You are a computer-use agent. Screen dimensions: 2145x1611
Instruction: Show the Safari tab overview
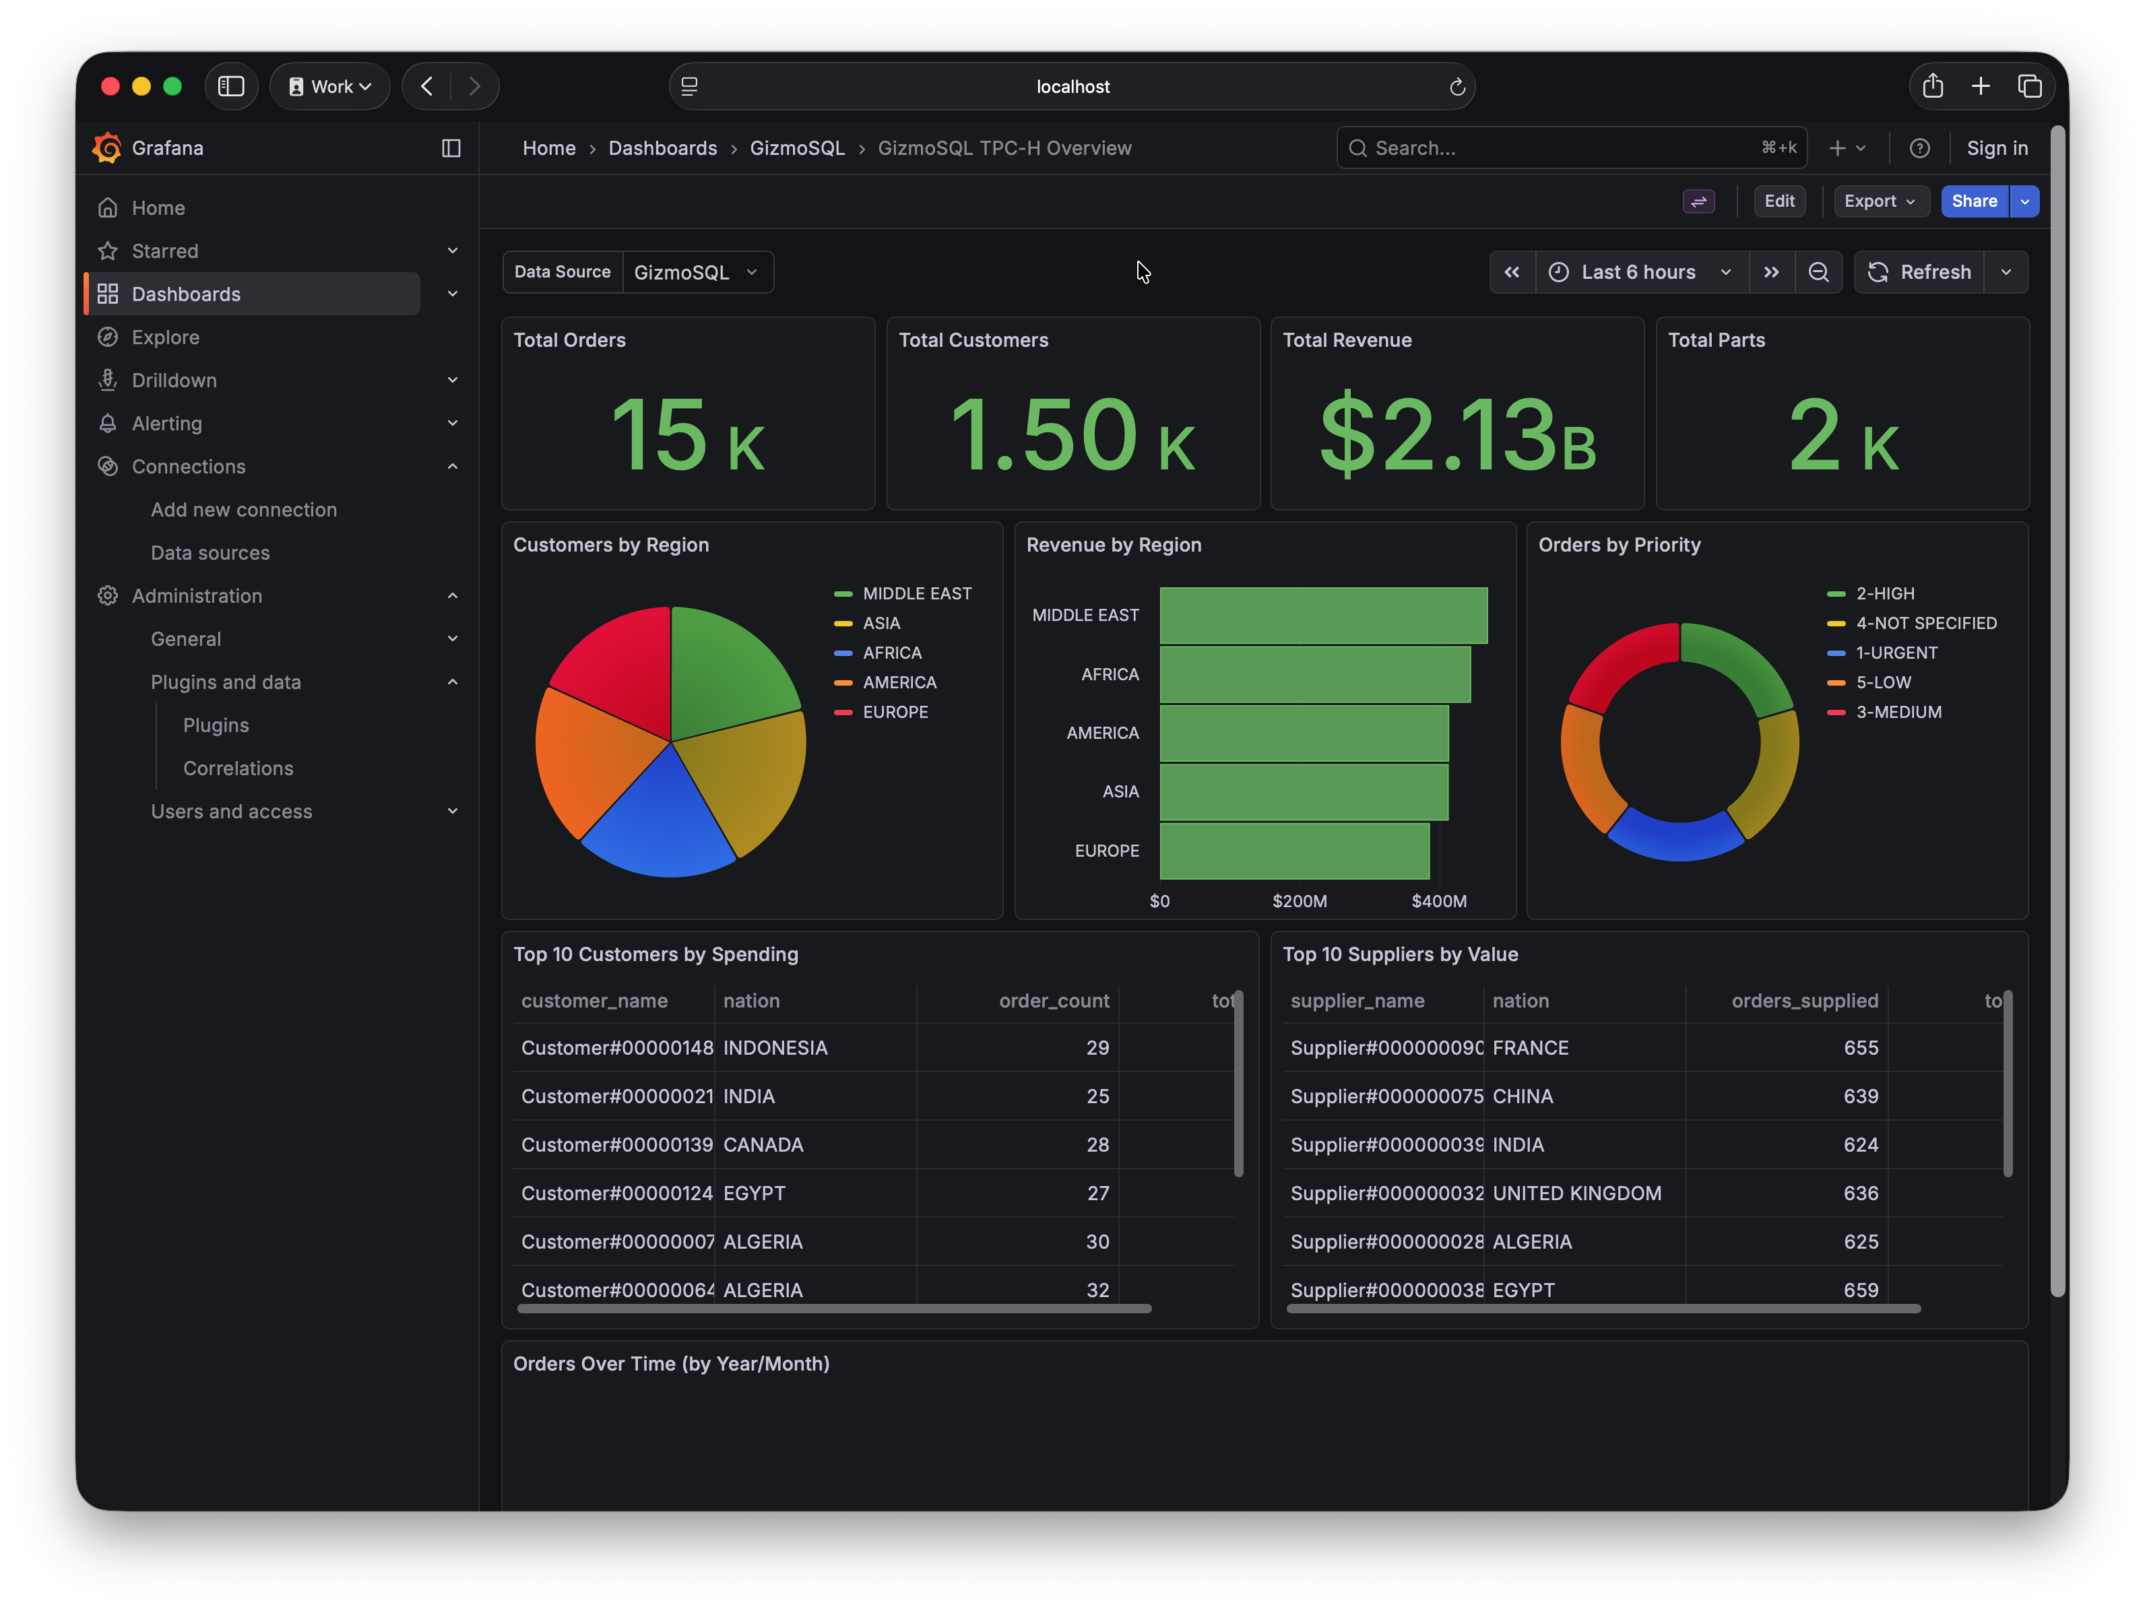point(2030,86)
